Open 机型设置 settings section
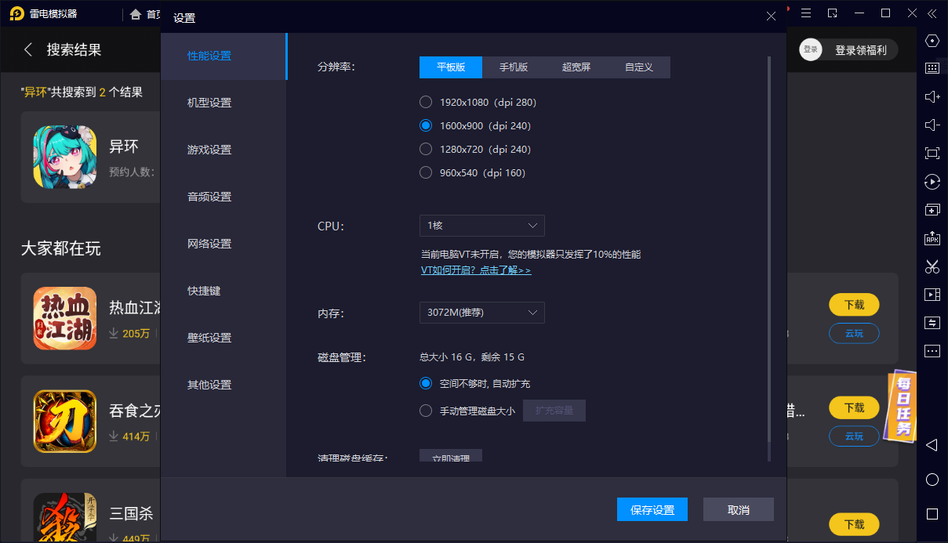Viewport: 948px width, 543px height. coord(224,103)
